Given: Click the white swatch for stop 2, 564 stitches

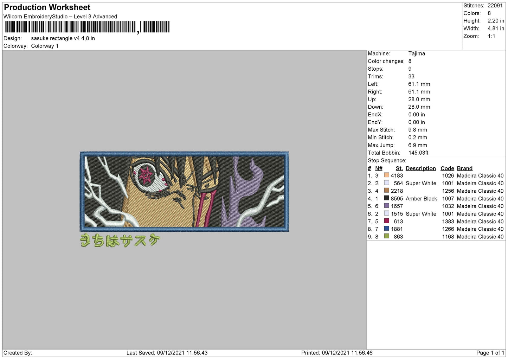Looking at the screenshot, I should click(x=386, y=183).
